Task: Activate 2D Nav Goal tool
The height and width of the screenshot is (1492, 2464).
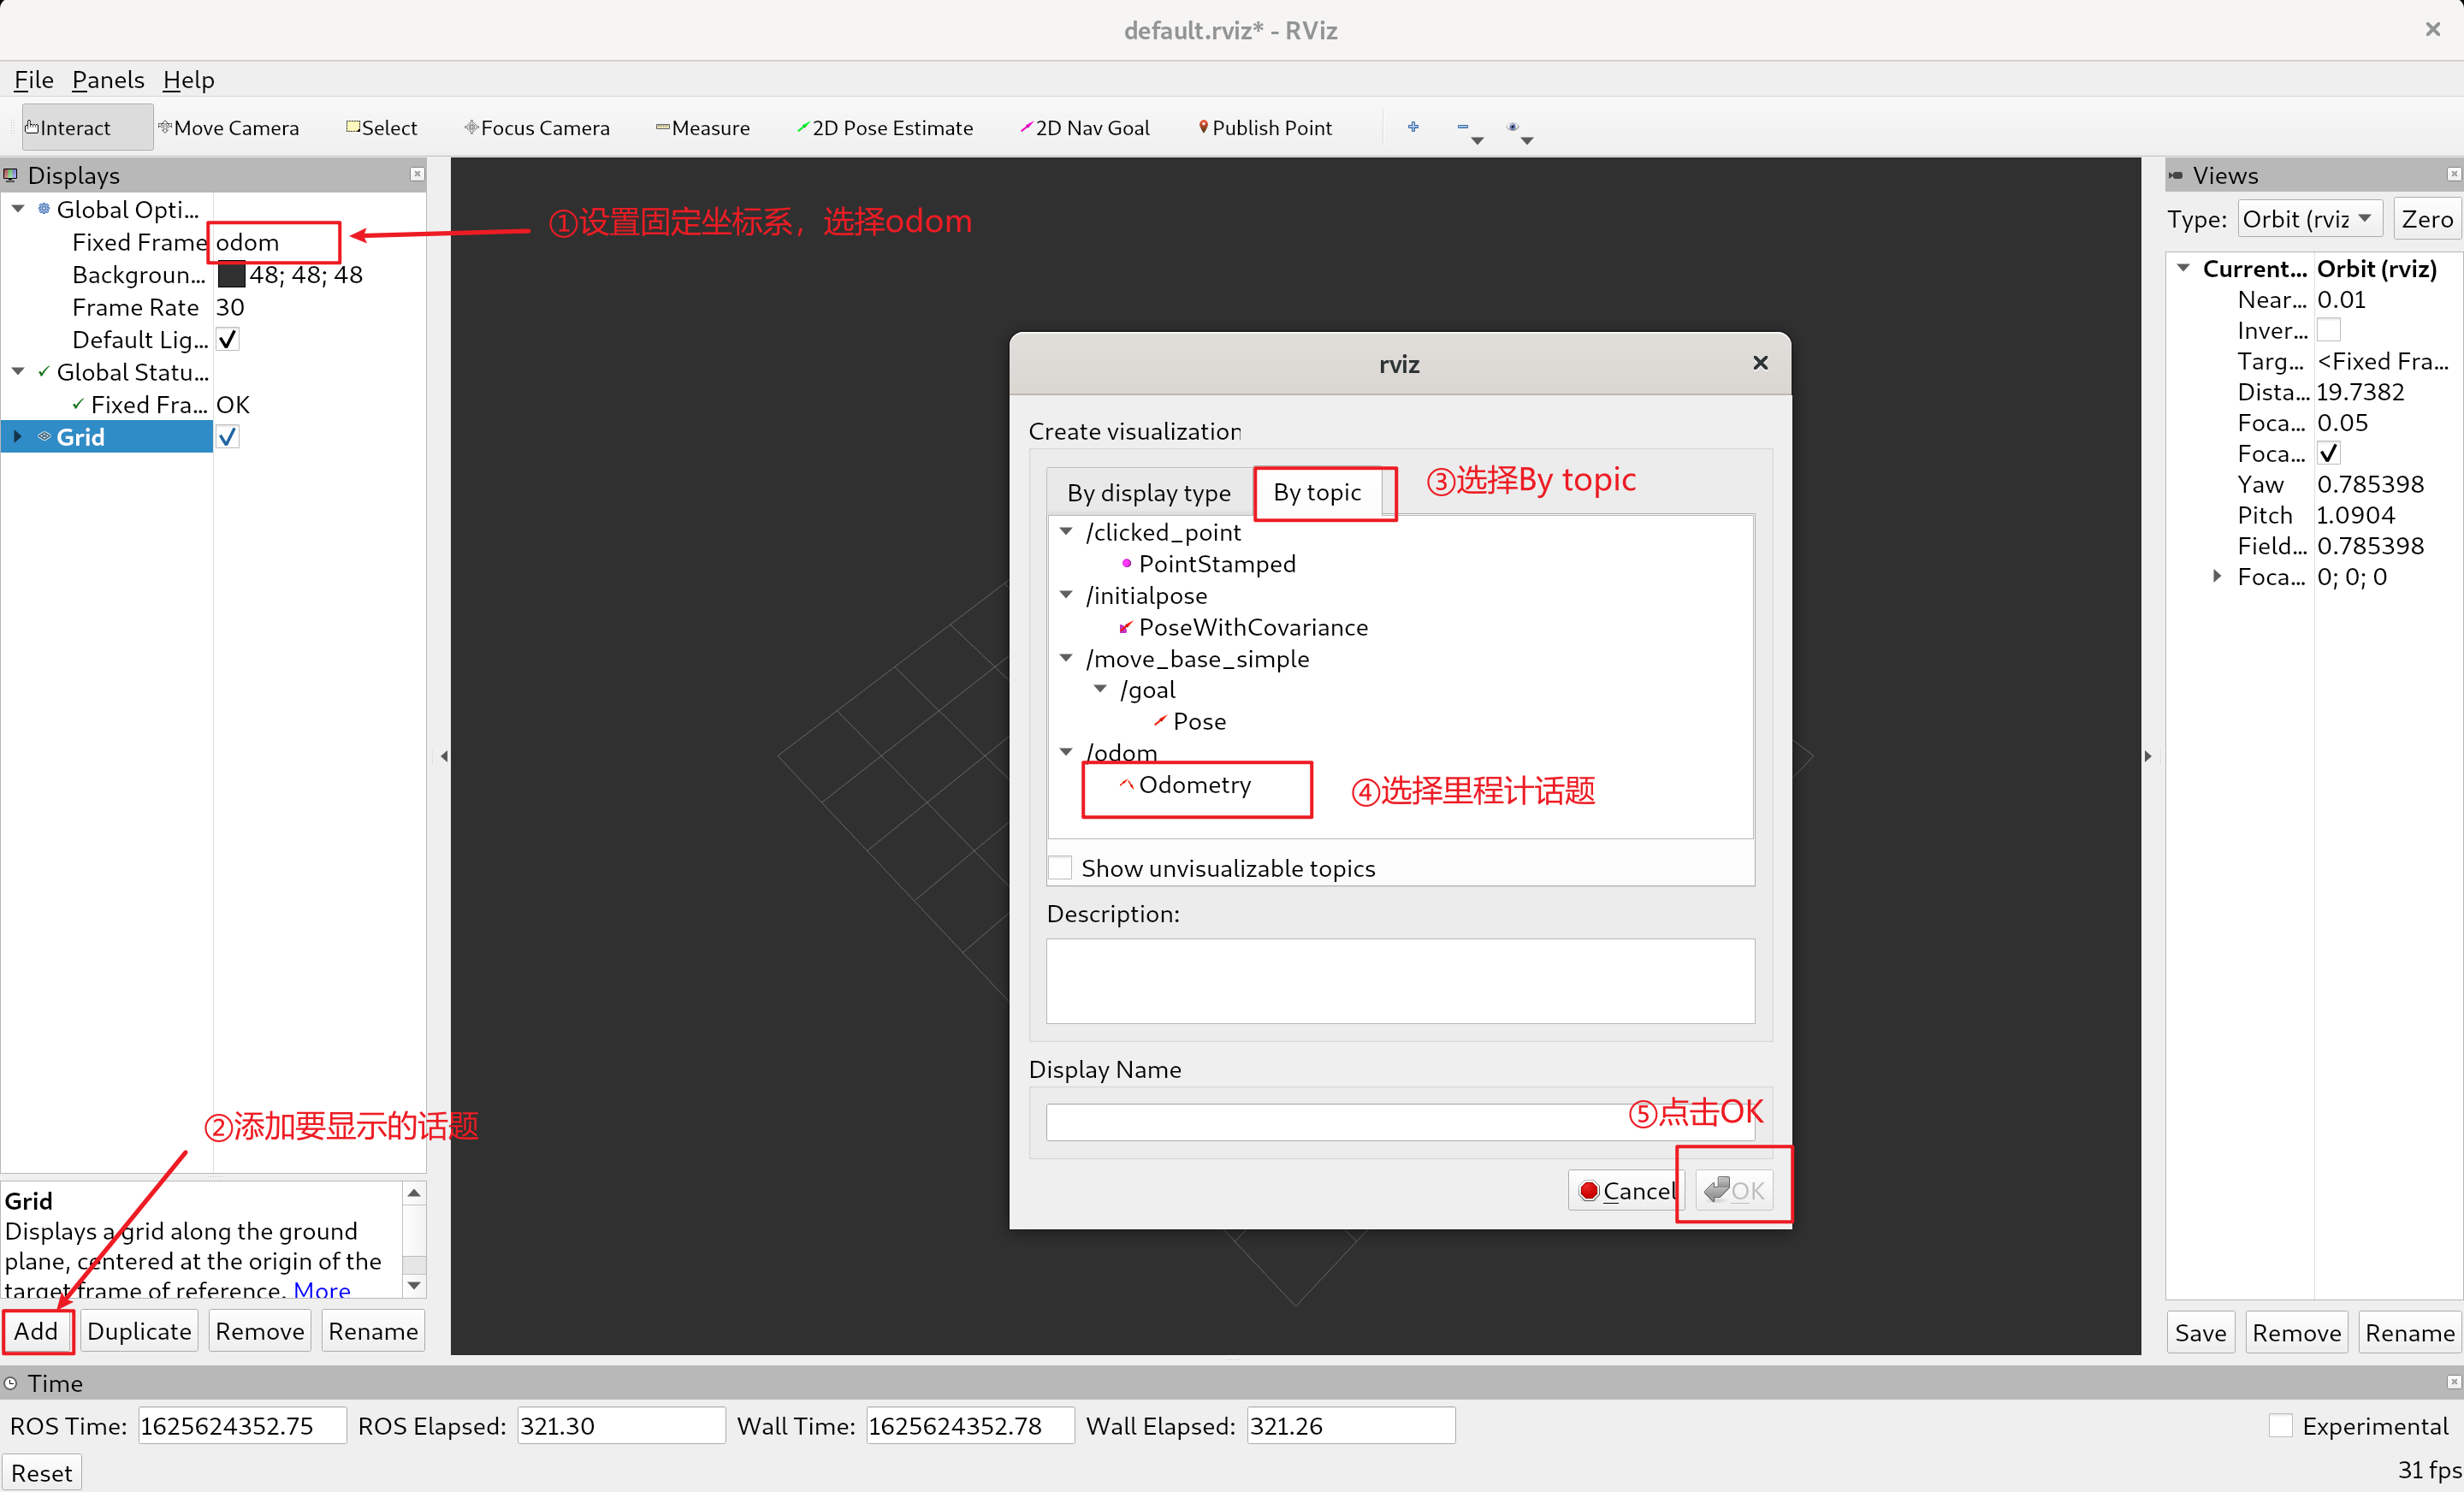Action: (x=1084, y=128)
